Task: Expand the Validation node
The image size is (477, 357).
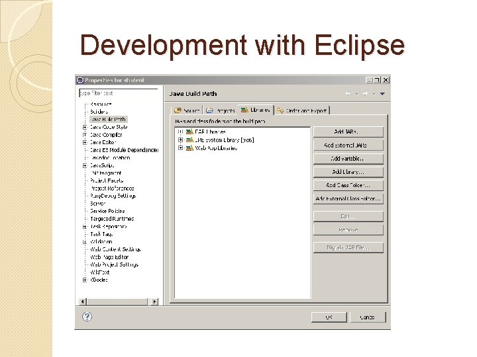Action: tap(85, 242)
